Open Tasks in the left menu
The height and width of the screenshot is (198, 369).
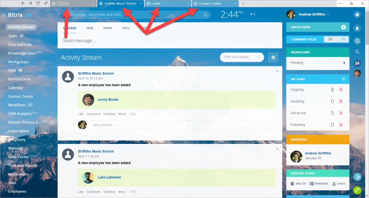13,36
